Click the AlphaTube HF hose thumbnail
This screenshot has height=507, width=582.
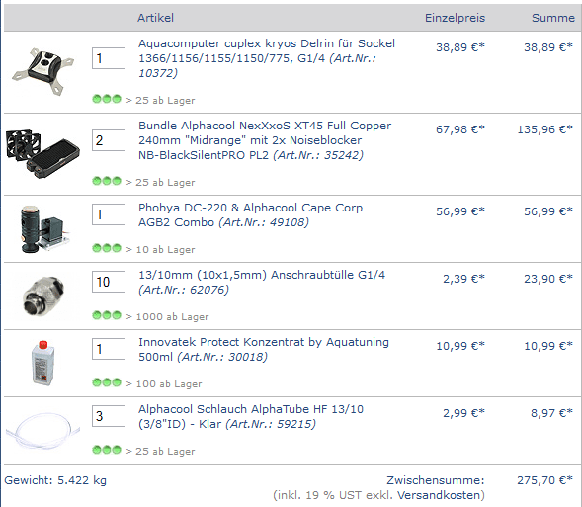pos(42,431)
